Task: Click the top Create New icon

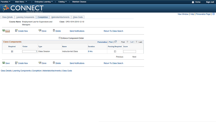Action: pyautogui.click(x=16, y=30)
